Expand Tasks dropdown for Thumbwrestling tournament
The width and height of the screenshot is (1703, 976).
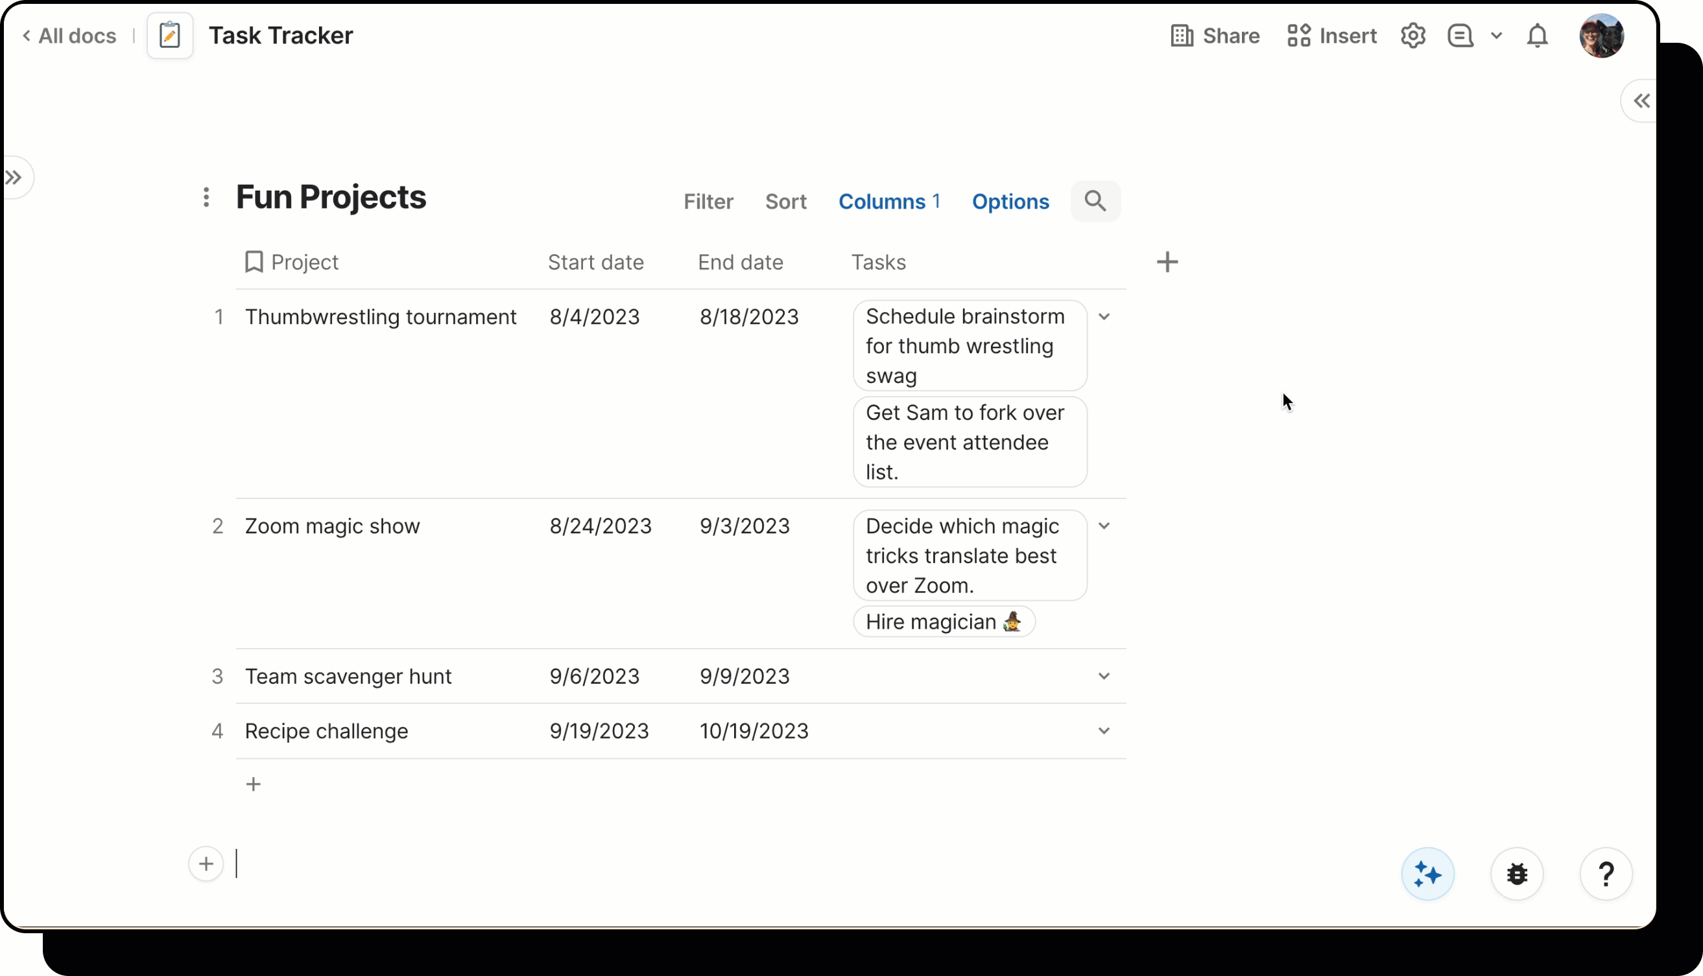tap(1103, 316)
